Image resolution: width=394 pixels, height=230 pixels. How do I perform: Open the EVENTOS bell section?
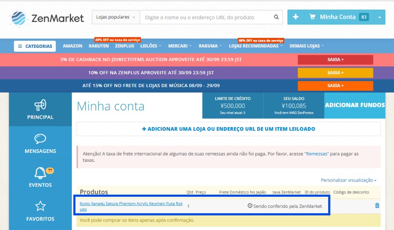point(40,177)
